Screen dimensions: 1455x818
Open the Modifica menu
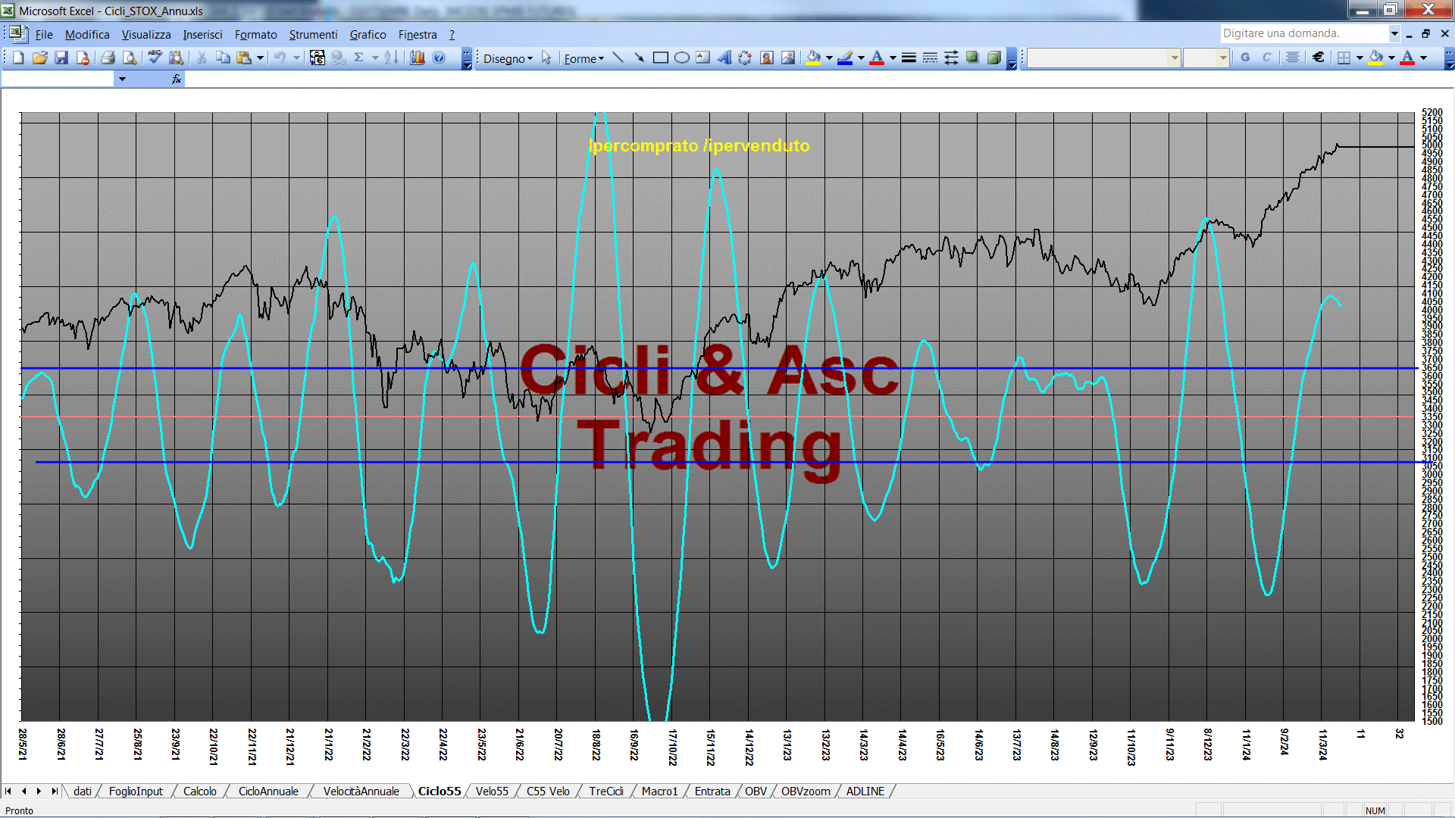coord(87,35)
